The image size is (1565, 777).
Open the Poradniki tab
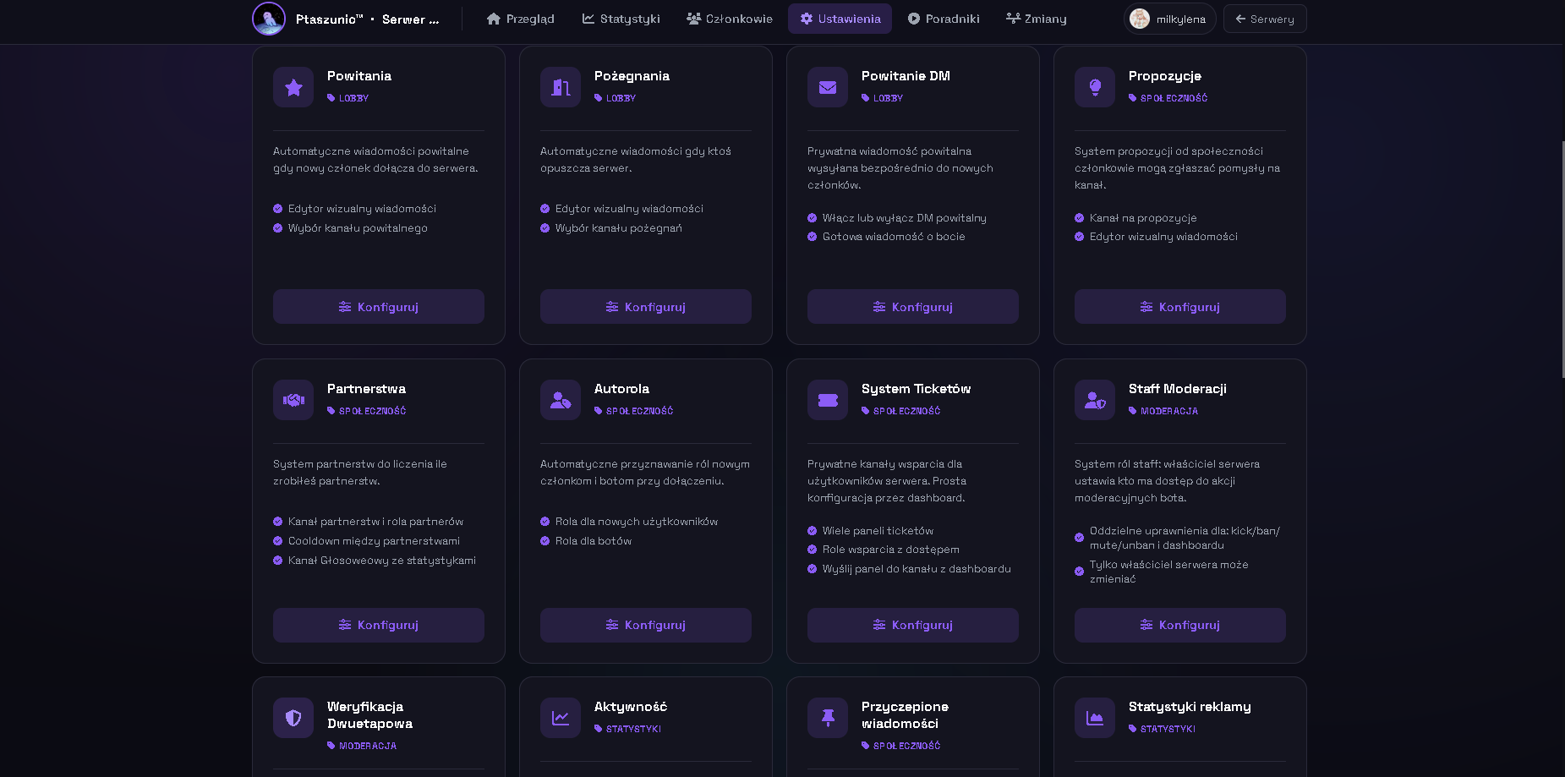(943, 19)
